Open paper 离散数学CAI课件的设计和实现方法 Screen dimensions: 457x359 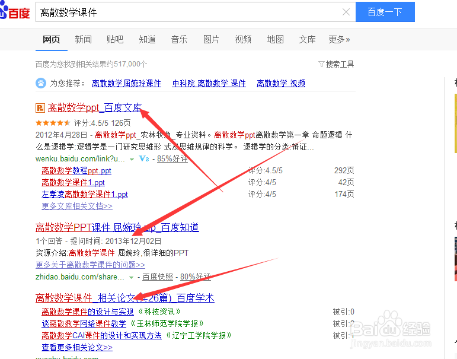[x=101, y=336]
